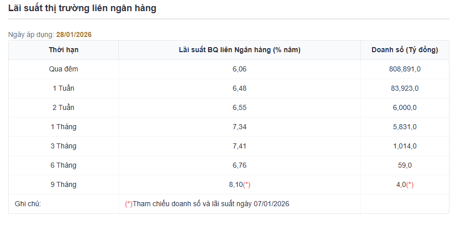This screenshot has width=454, height=230.
Task: Click the '9 Tháng' term cell
Action: pyautogui.click(x=63, y=184)
